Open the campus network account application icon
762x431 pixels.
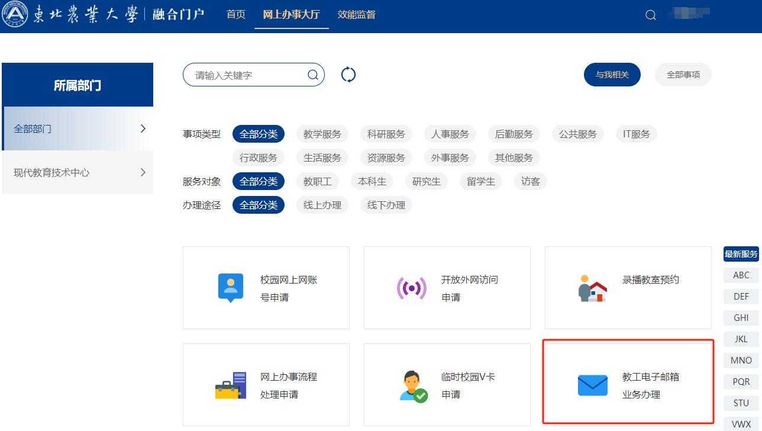[231, 288]
